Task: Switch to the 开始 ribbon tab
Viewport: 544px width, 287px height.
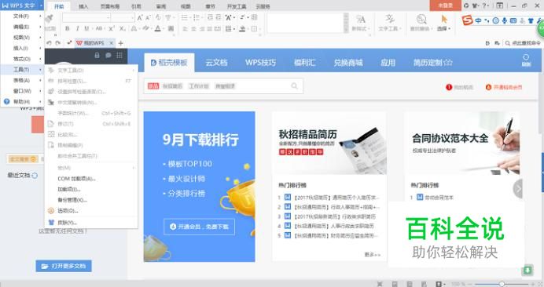Action: point(59,6)
